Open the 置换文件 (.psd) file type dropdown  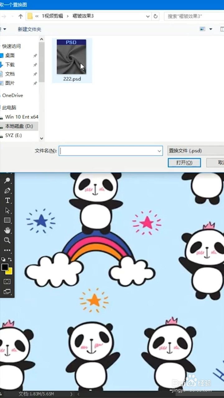195,151
